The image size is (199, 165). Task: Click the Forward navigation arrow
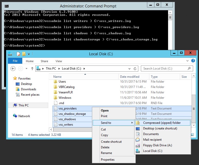[20, 69]
